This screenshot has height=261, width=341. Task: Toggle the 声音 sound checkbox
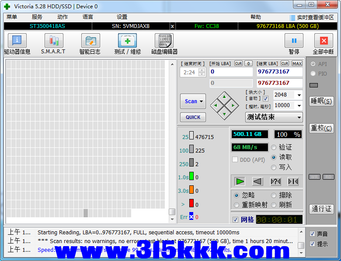tap(312, 234)
